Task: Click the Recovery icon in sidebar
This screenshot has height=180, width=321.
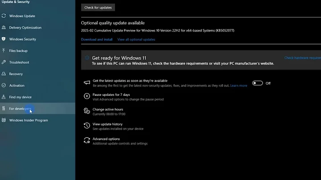Action: 4,74
